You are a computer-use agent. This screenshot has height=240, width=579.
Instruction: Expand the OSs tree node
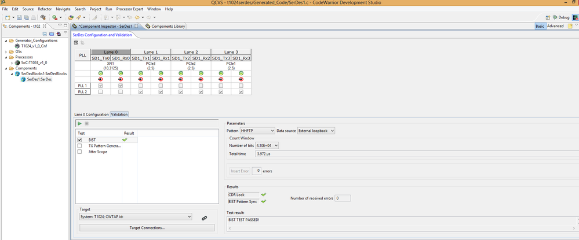point(6,51)
